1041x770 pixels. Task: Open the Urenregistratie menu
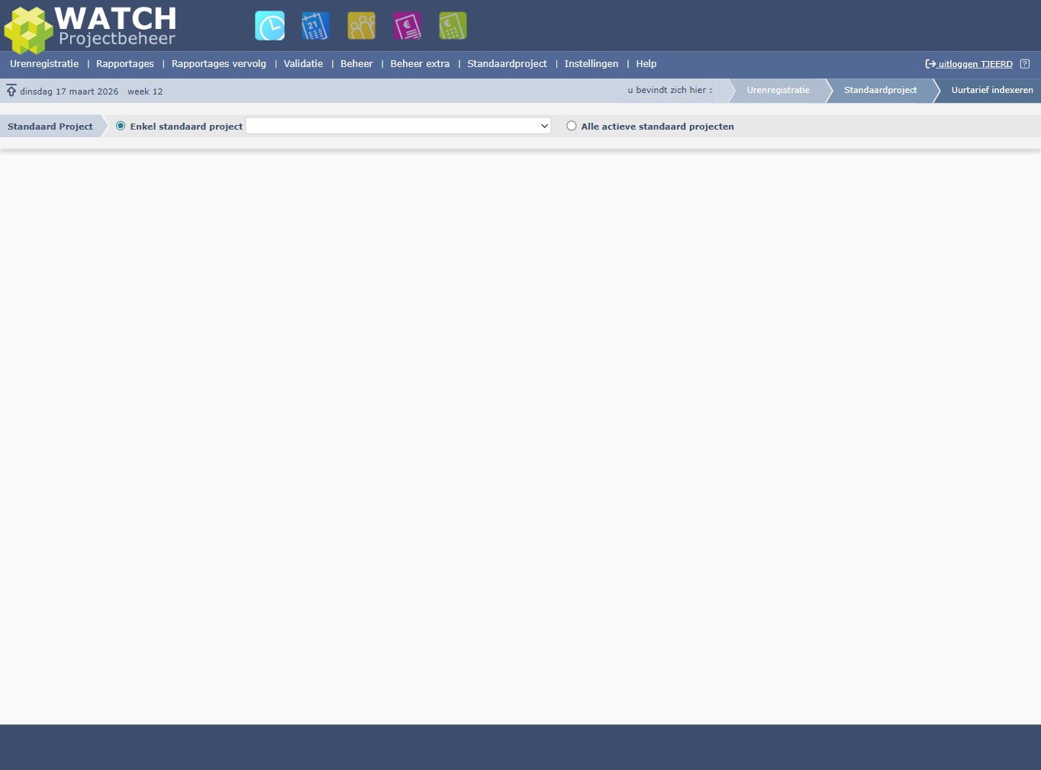tap(44, 64)
